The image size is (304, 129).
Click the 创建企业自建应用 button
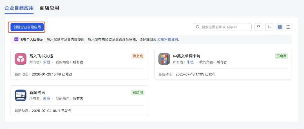tap(27, 27)
